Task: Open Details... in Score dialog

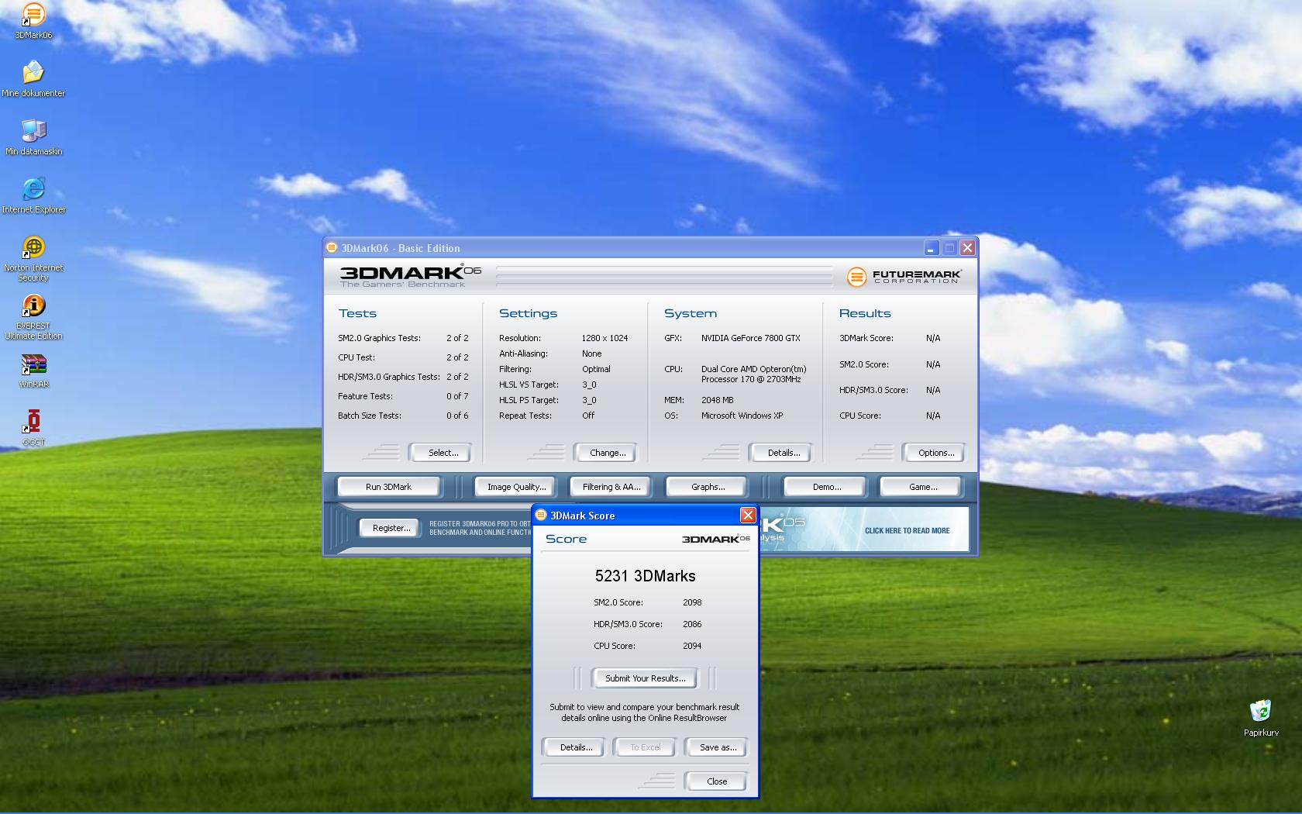Action: [576, 747]
